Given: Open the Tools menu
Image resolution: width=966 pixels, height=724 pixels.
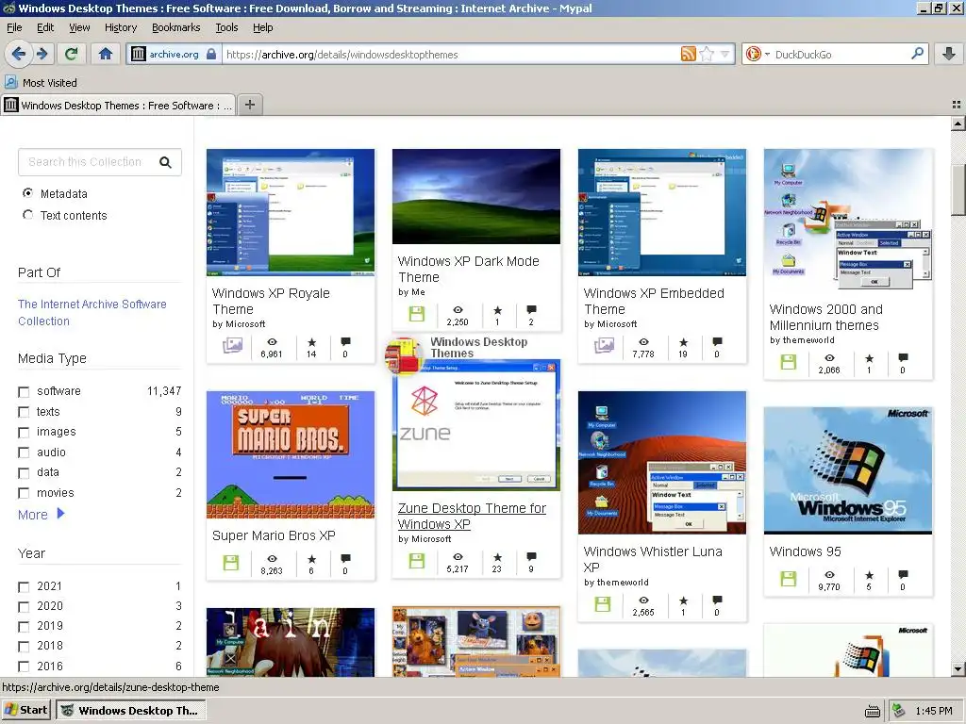Looking at the screenshot, I should click(226, 27).
